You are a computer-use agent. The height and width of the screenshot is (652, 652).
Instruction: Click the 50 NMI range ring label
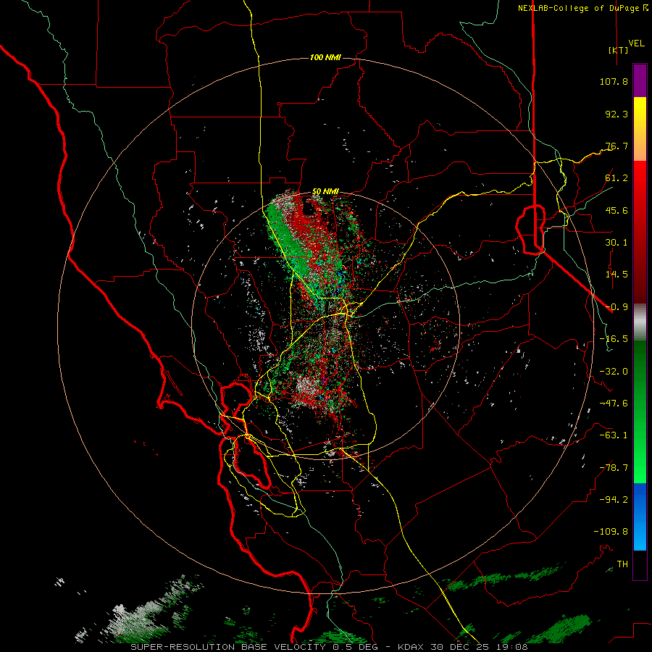click(325, 192)
